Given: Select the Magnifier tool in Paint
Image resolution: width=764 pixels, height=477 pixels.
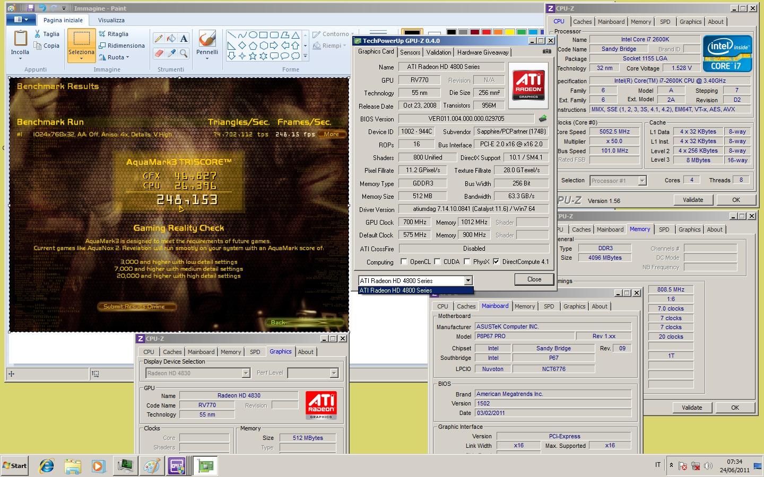Looking at the screenshot, I should click(x=184, y=53).
